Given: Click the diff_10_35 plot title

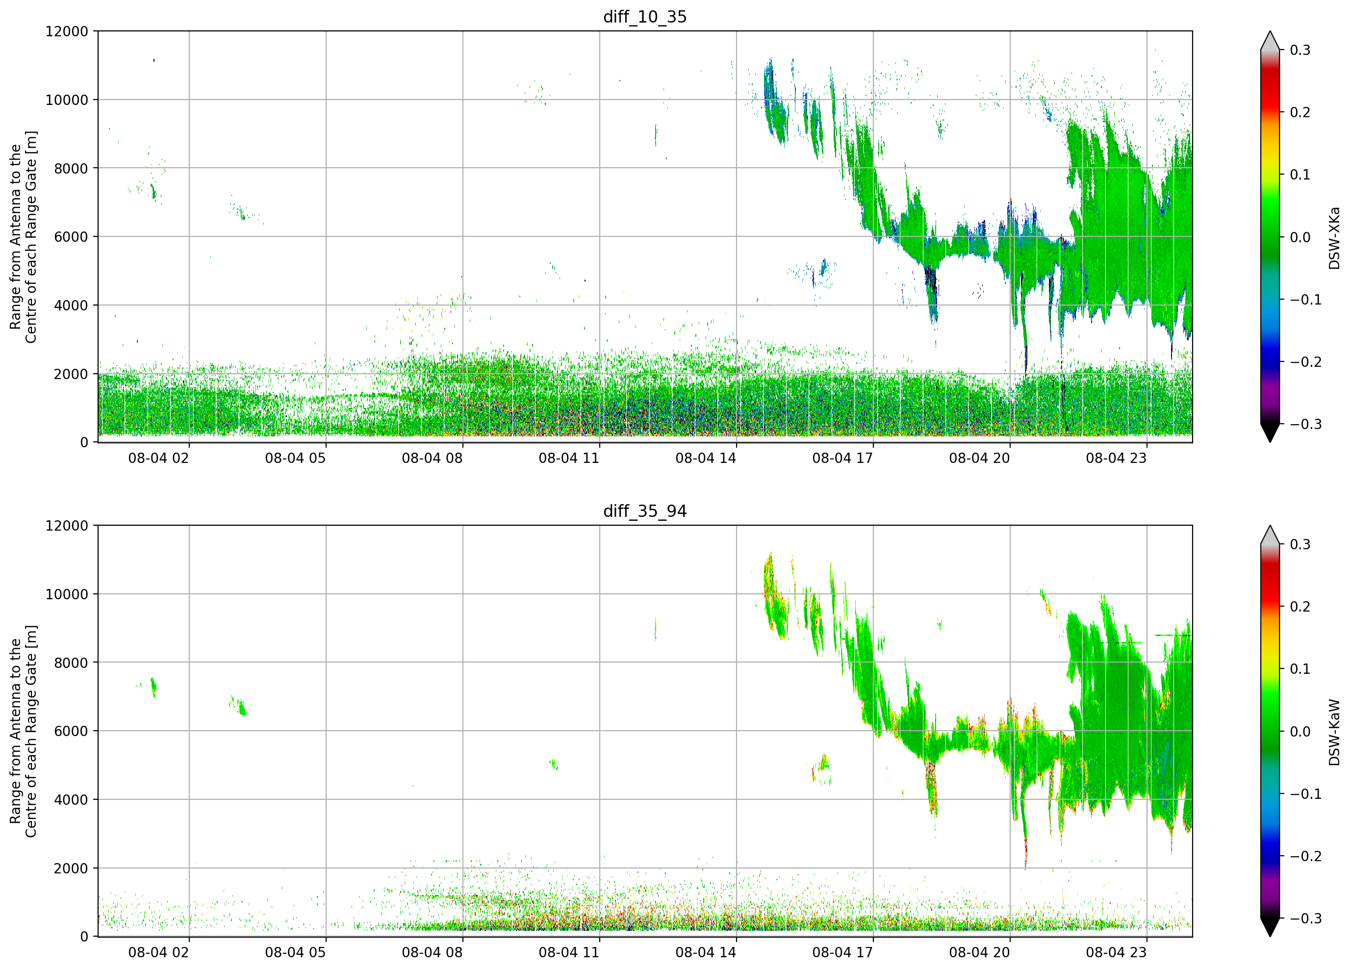Looking at the screenshot, I should 644,17.
